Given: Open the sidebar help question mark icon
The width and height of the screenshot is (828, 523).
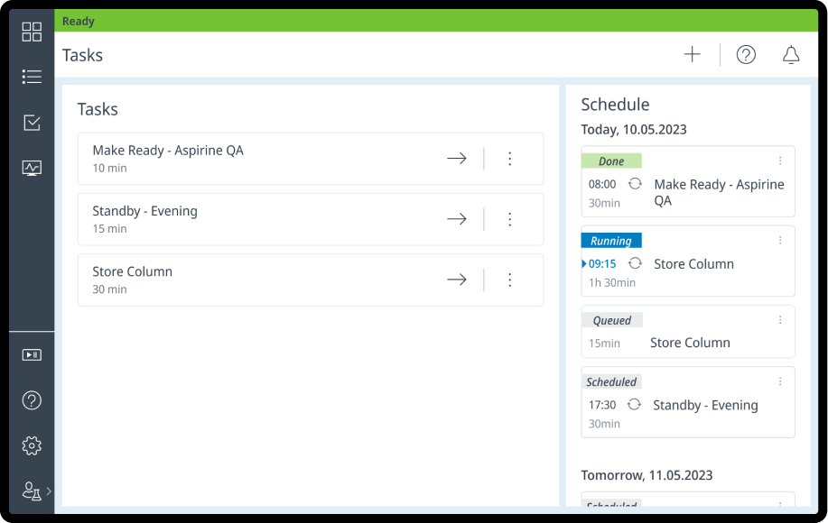Looking at the screenshot, I should click(x=32, y=400).
